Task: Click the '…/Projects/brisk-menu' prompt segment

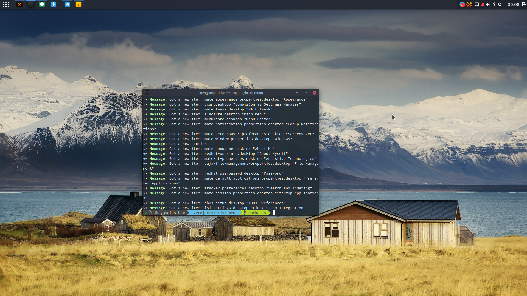Action: tap(214, 213)
